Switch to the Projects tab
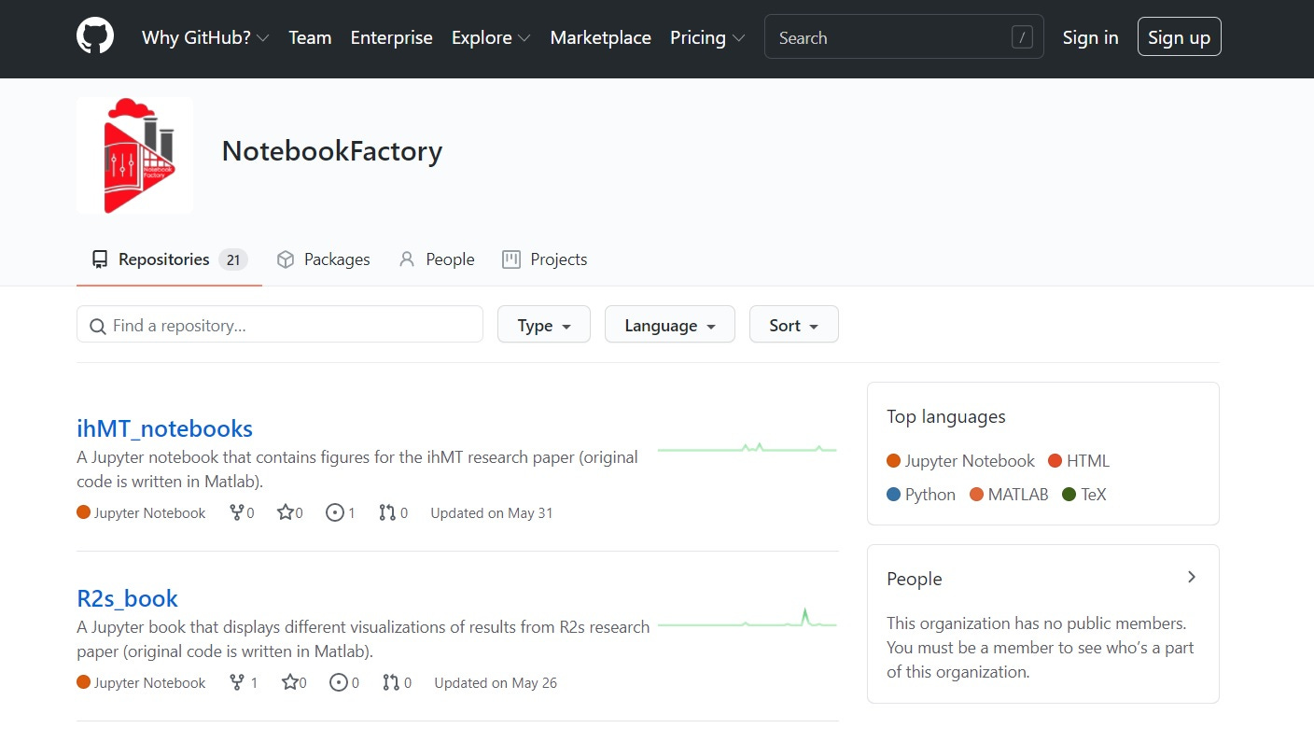1314x756 pixels. click(544, 259)
